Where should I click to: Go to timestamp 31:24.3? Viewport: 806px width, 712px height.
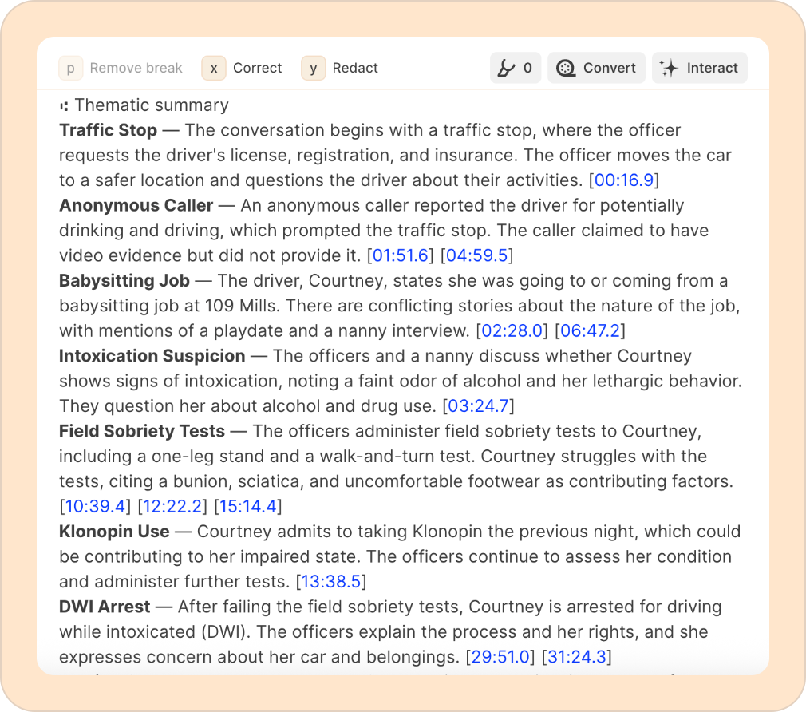tap(577, 657)
